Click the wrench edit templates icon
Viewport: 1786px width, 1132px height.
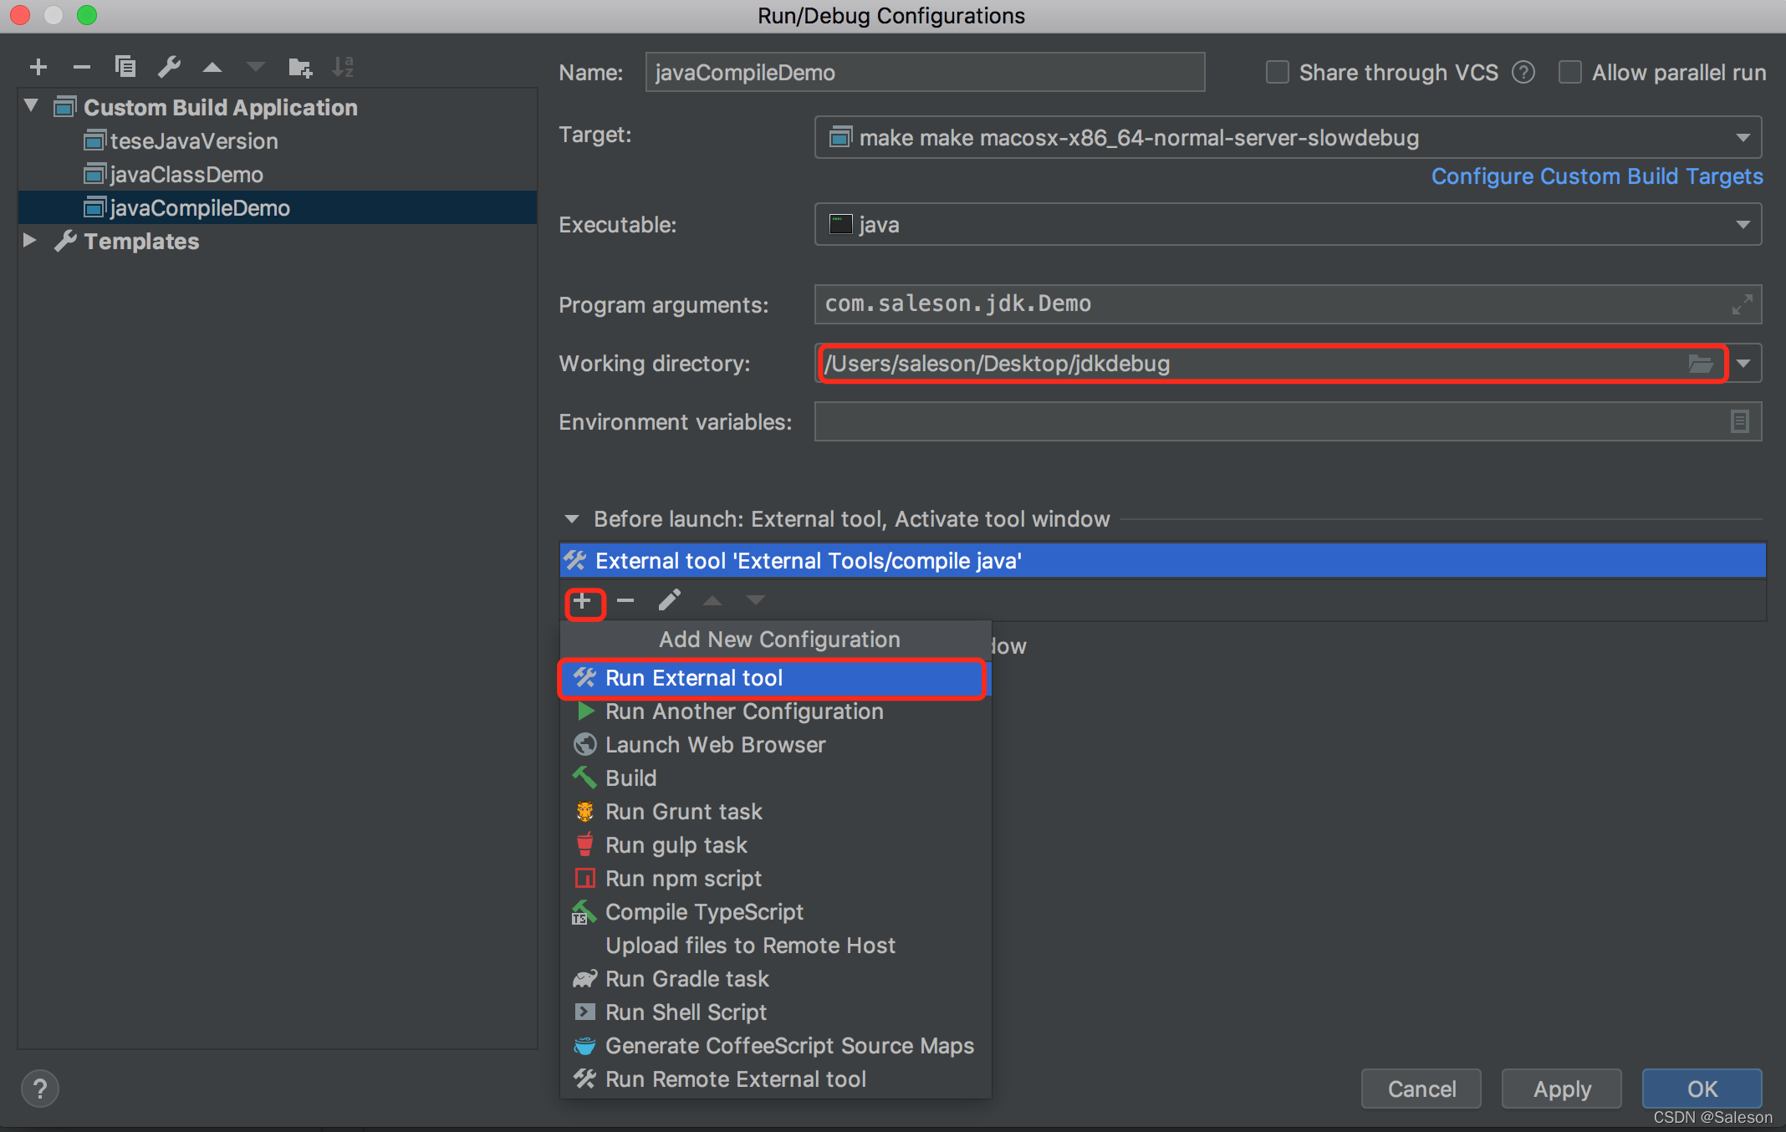169,67
